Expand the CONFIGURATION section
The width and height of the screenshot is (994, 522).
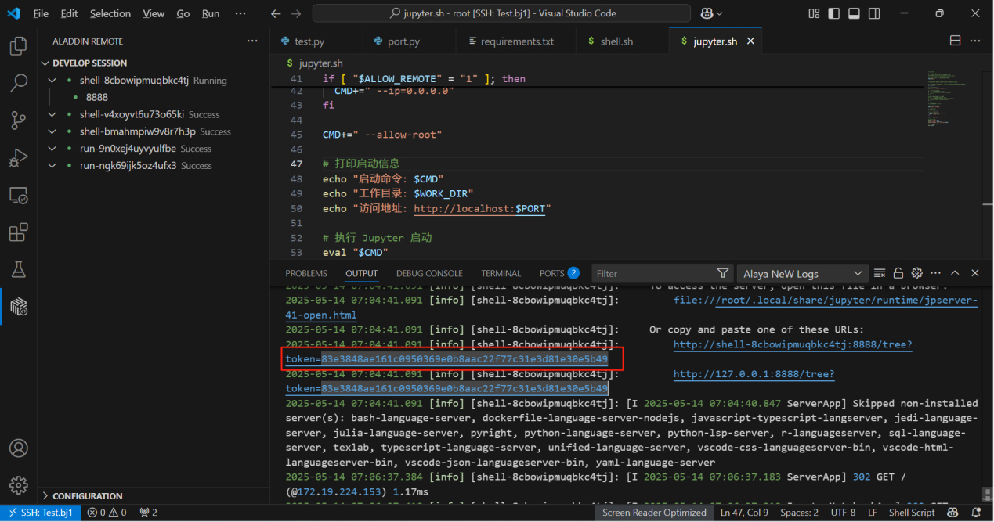[x=86, y=495]
